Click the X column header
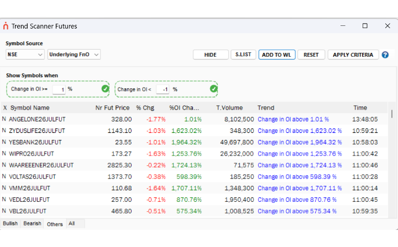The image size is (398, 247). pyautogui.click(x=5, y=108)
